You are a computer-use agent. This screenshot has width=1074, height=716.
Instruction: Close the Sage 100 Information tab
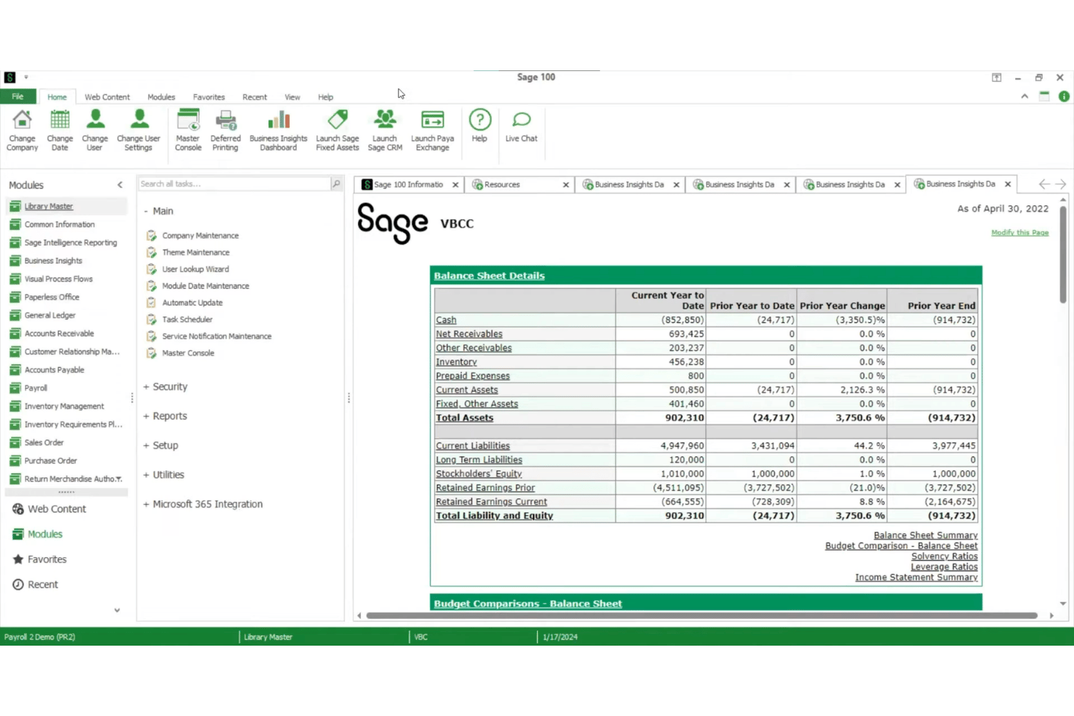click(x=456, y=185)
